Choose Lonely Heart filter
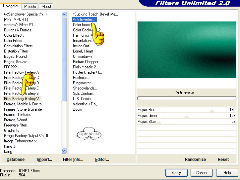This screenshot has width=240, height=180. (x=83, y=51)
